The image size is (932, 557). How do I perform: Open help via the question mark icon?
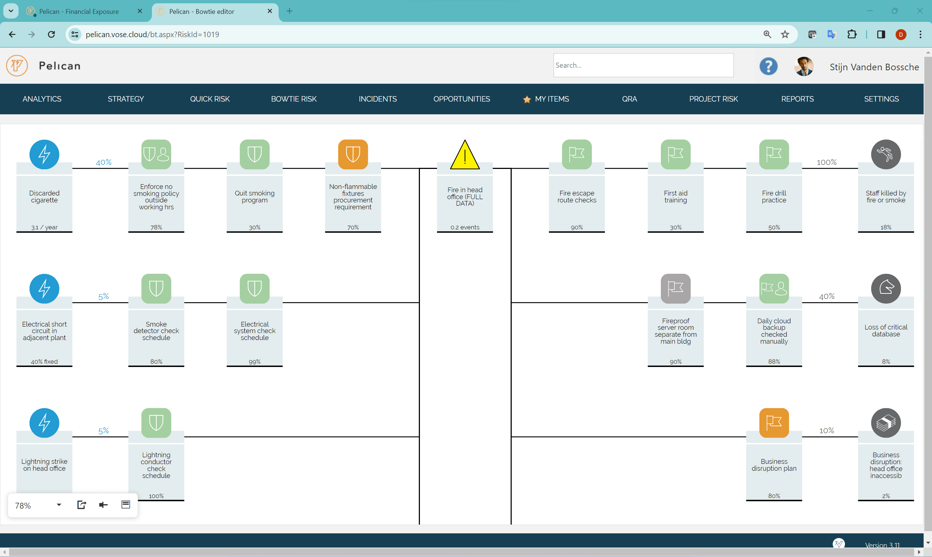768,66
